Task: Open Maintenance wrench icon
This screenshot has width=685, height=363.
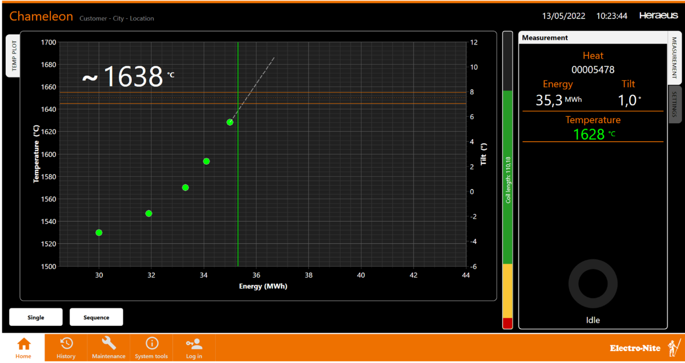Action: click(x=108, y=343)
